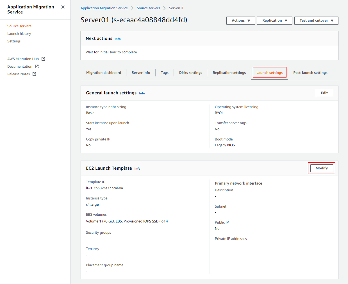Click the Info link beside Next actions
The width and height of the screenshot is (348, 284).
[117, 39]
